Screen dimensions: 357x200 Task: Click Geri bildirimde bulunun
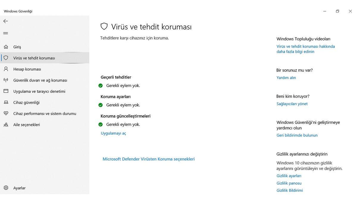[297, 135]
